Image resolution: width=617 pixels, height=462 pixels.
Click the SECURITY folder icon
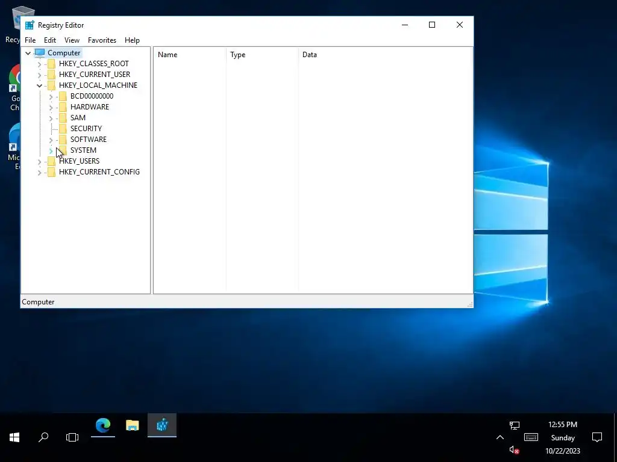click(63, 129)
